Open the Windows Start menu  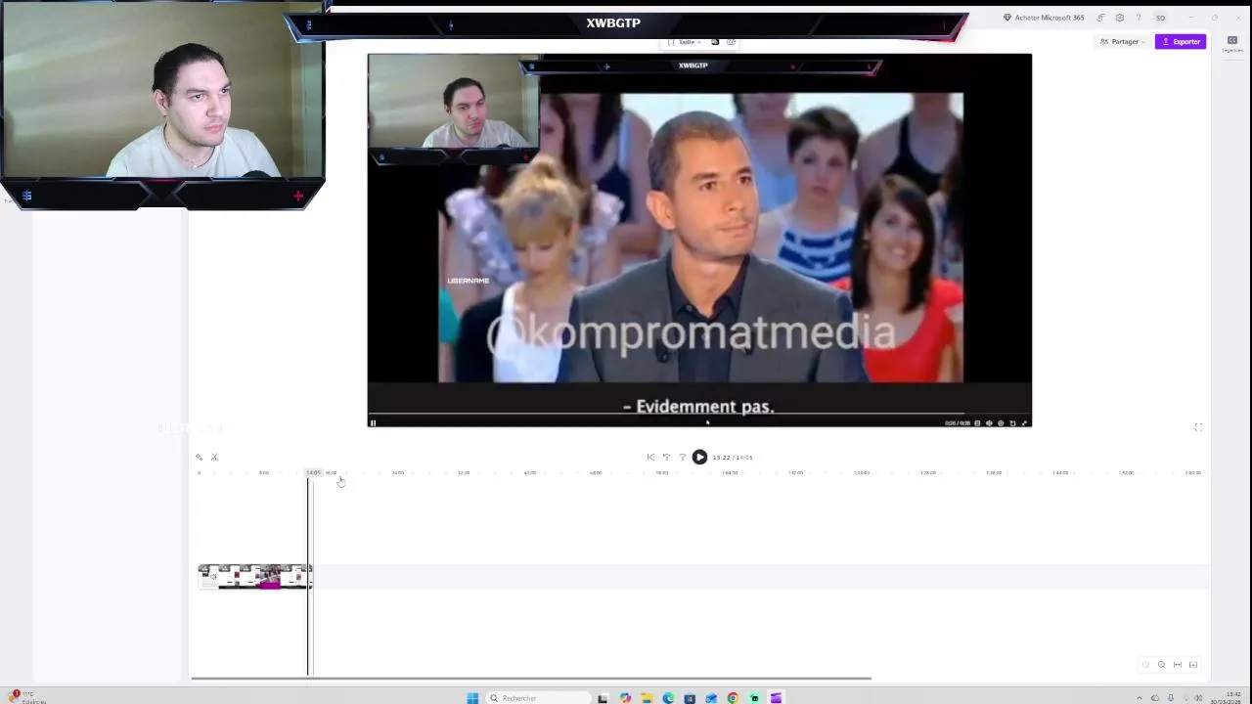472,698
